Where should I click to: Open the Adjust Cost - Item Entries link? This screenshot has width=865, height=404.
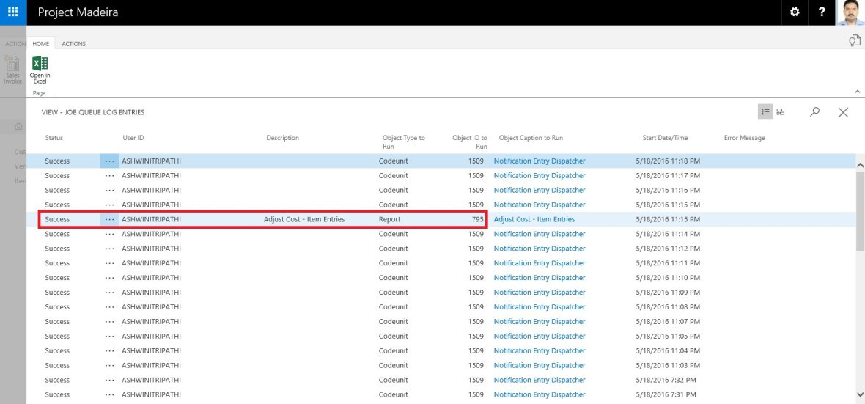tap(534, 219)
